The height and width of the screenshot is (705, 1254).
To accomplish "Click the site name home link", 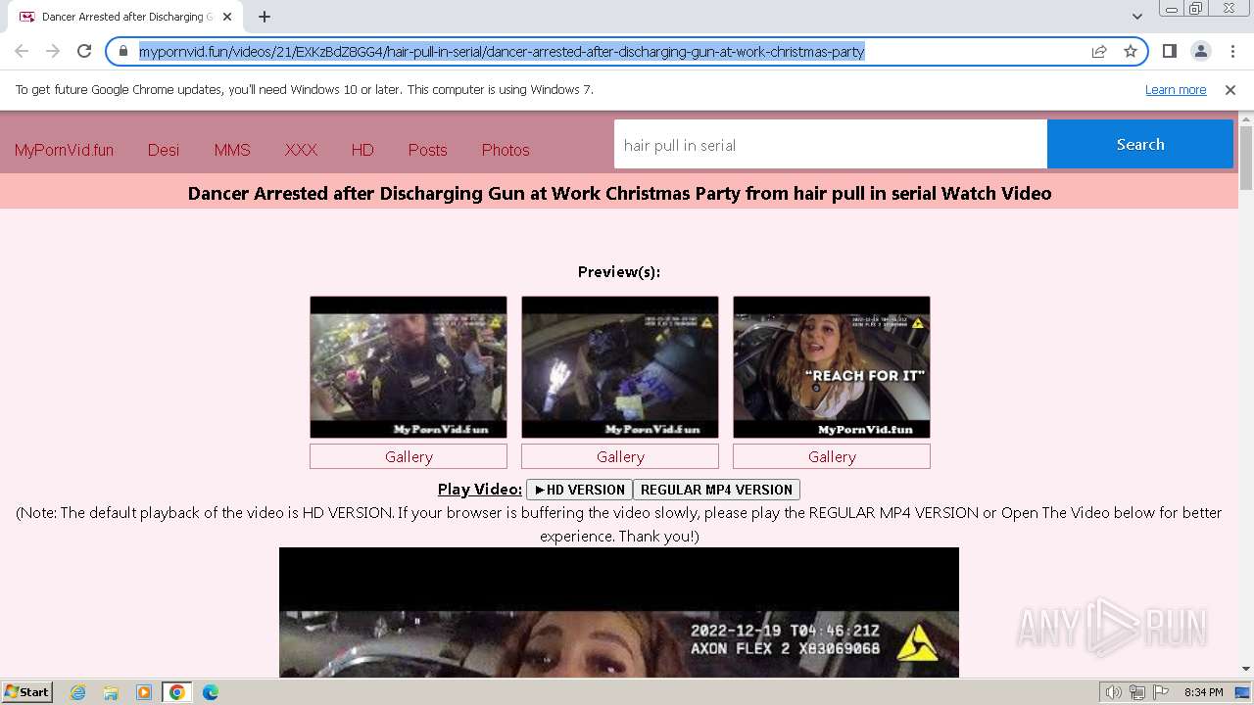I will pos(64,150).
